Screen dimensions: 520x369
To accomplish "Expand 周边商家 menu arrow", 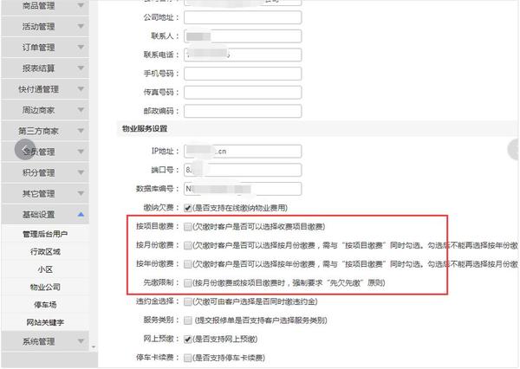I will coord(81,110).
